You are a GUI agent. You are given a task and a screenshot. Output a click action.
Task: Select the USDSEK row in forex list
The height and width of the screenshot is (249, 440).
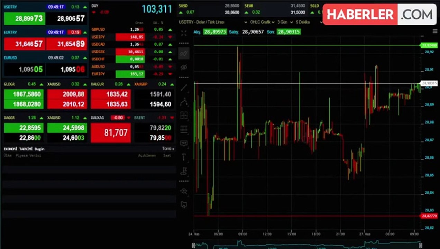[x=132, y=52]
